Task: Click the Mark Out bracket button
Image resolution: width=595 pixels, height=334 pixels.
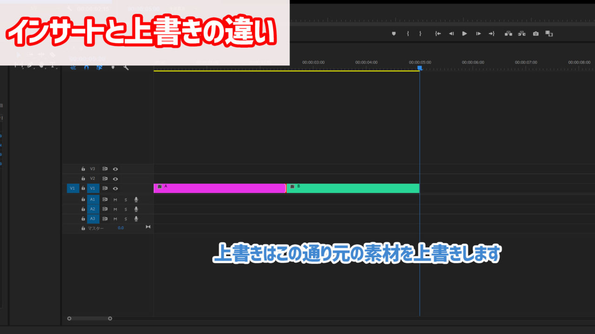Action: [x=420, y=33]
